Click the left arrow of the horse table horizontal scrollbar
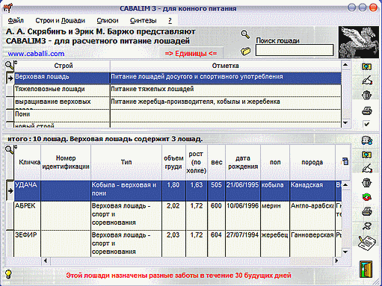 [x=46, y=261]
